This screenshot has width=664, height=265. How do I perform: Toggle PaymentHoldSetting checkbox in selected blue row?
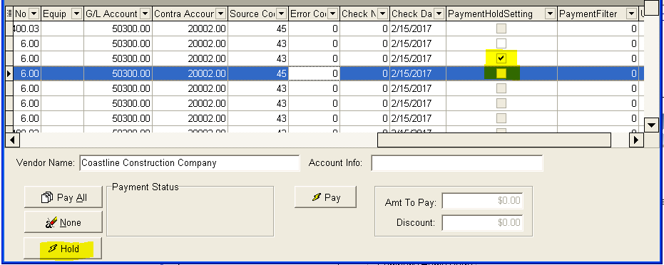501,73
